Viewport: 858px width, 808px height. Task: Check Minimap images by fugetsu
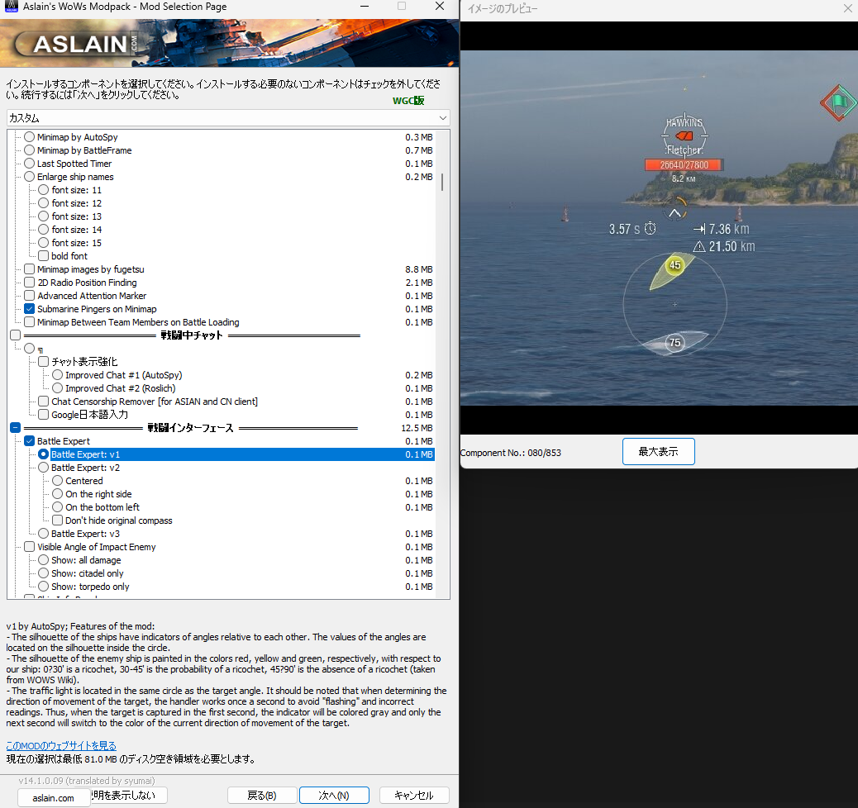[x=29, y=269]
